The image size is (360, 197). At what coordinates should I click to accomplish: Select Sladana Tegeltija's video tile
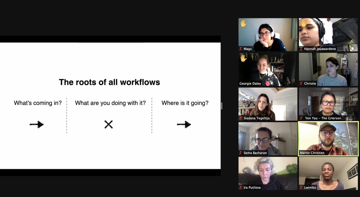[x=268, y=104]
